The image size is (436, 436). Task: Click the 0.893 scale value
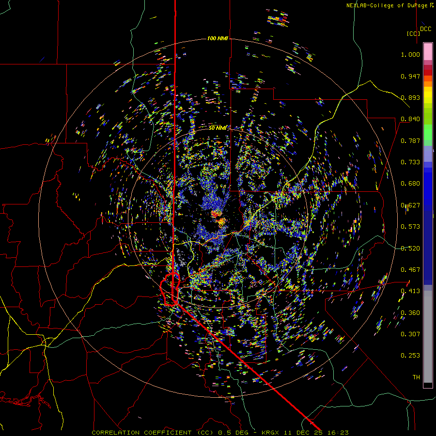tap(410, 97)
